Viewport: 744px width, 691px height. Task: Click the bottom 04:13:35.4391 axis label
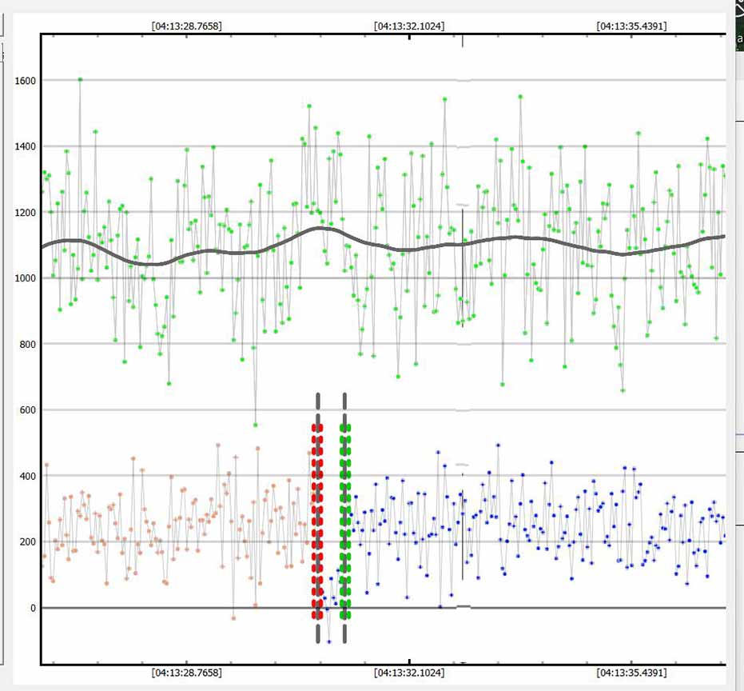pos(631,673)
